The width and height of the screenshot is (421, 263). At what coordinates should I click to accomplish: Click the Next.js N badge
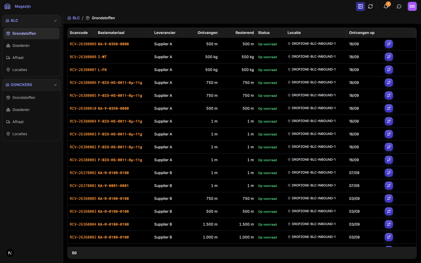[x=10, y=253]
